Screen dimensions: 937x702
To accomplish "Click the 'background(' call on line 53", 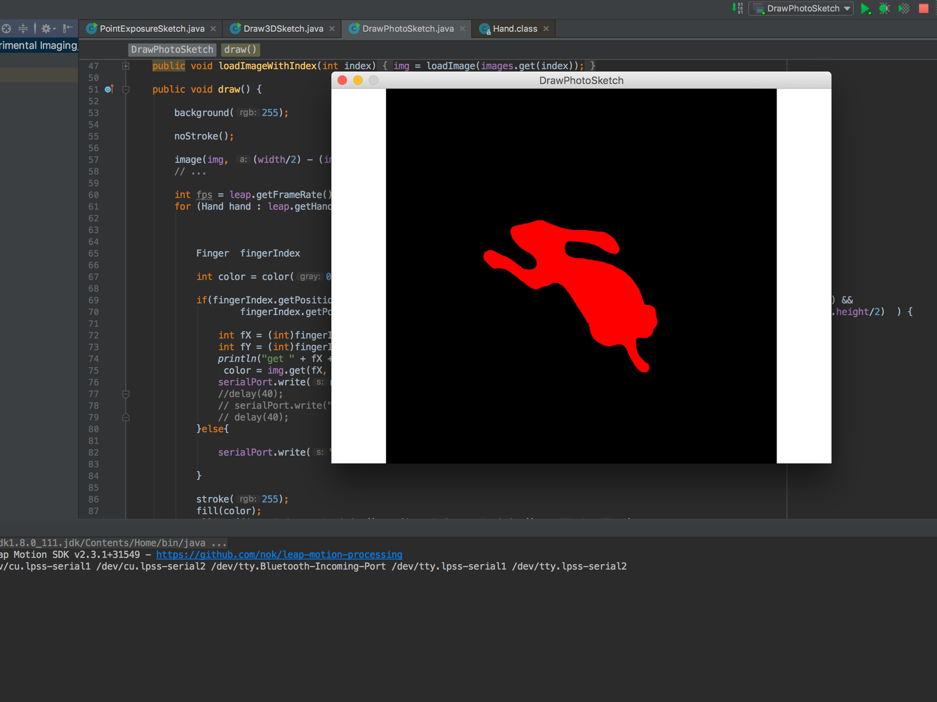I will coord(204,113).
